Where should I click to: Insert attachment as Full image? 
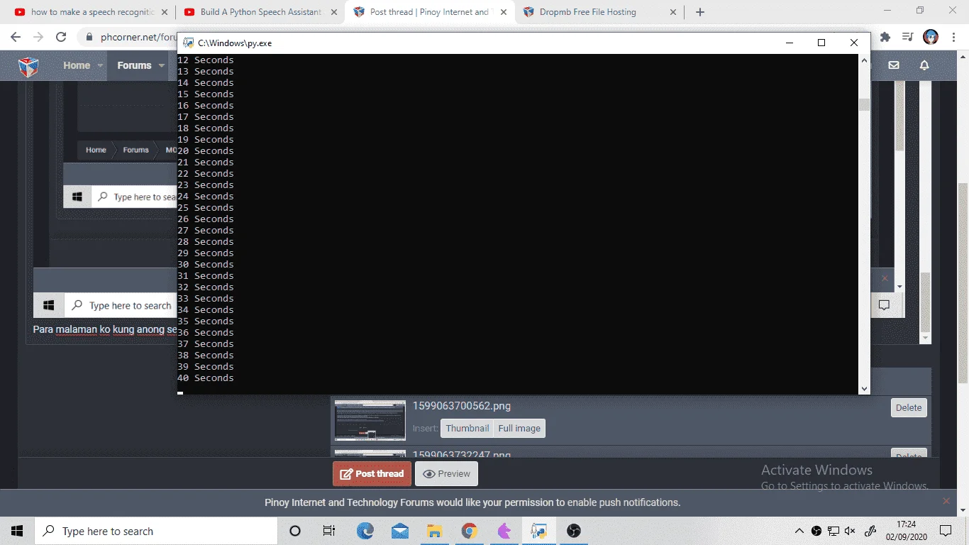point(519,428)
